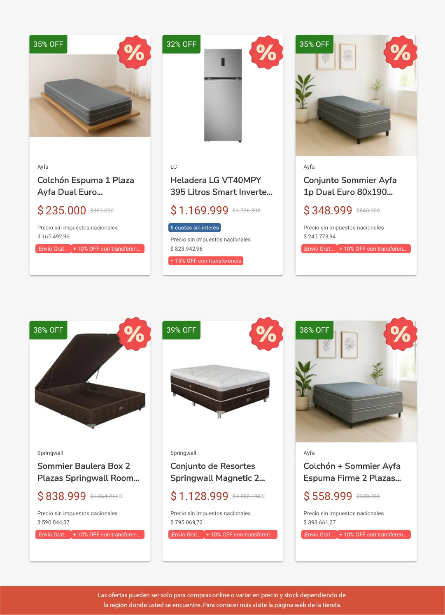Click Envío Gratis tag on Colchón Espuma card
The height and width of the screenshot is (615, 445).
(53, 249)
